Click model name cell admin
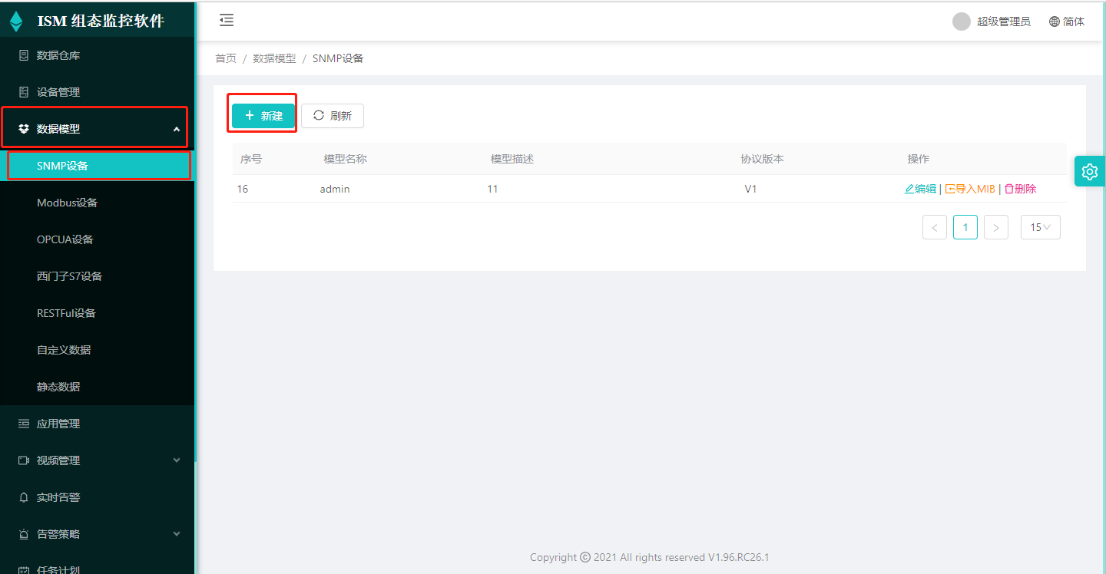1106x574 pixels. coord(335,189)
